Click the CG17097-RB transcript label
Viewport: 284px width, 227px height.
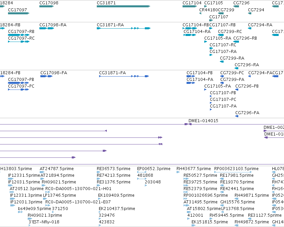coord(21,32)
